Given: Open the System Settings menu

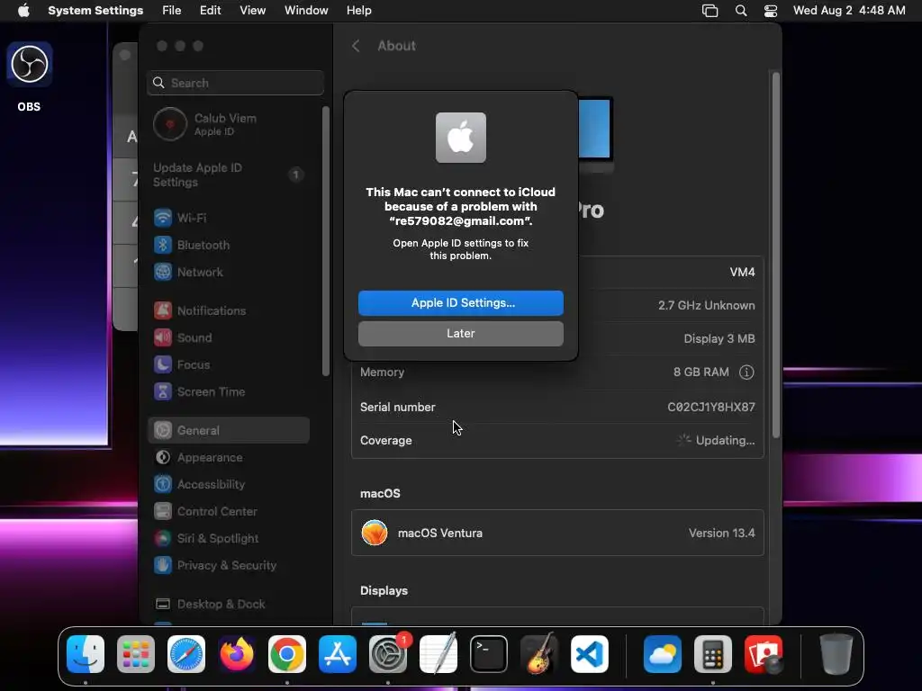Looking at the screenshot, I should point(95,11).
